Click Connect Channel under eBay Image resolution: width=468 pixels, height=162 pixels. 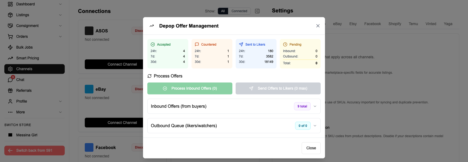tap(122, 123)
